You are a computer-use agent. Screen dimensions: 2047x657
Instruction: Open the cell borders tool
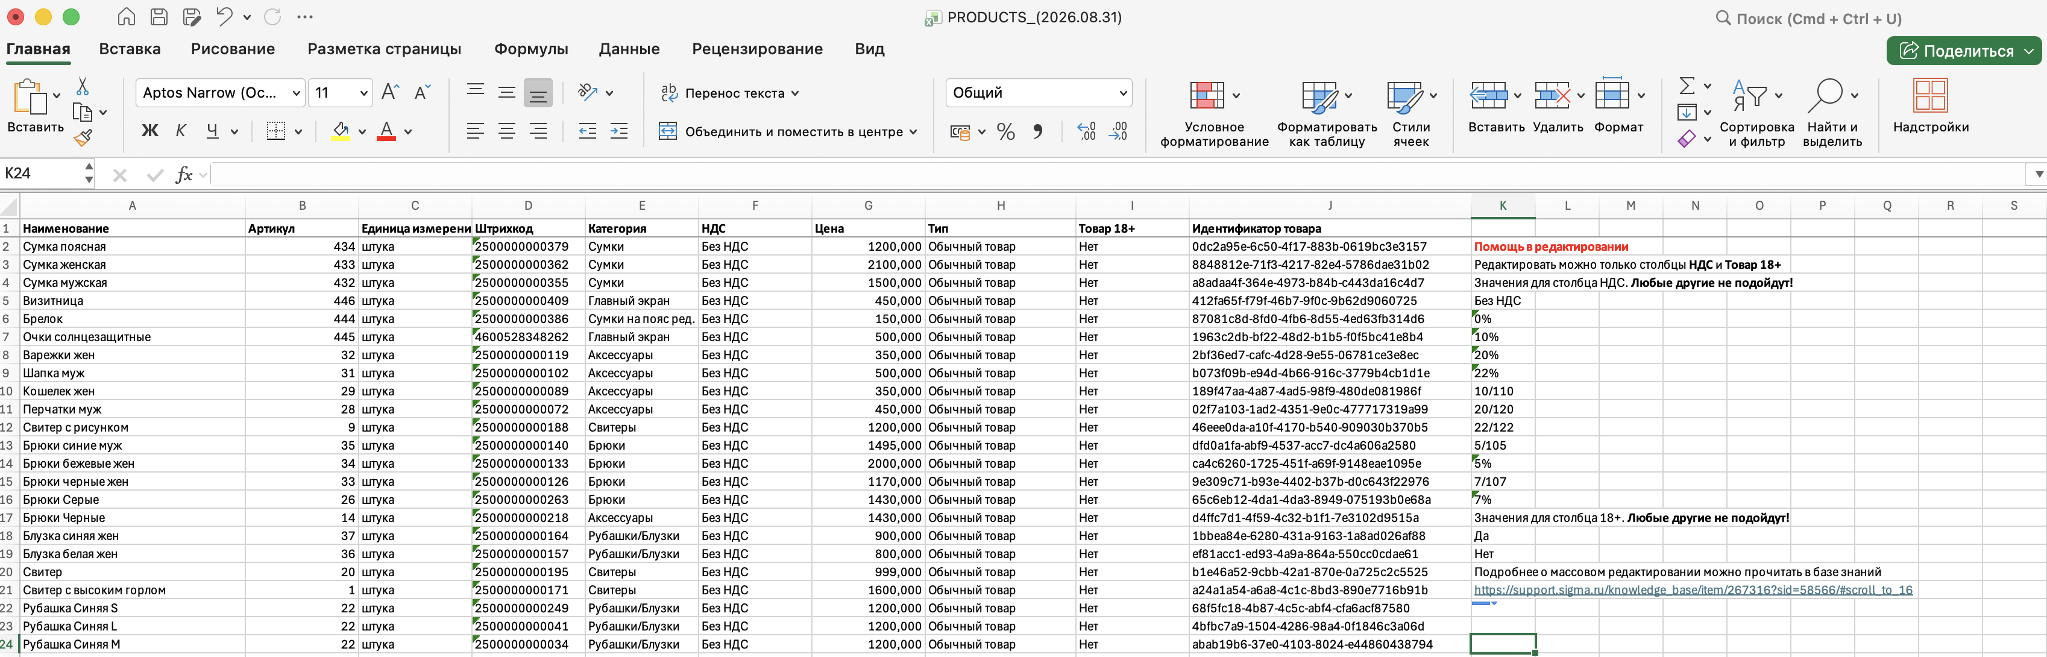(x=275, y=131)
